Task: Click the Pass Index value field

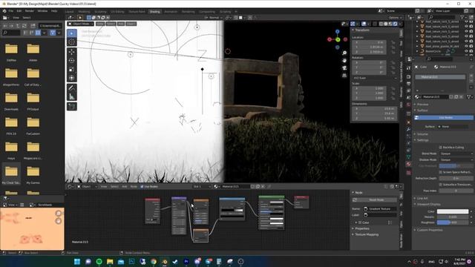Action: point(456,191)
